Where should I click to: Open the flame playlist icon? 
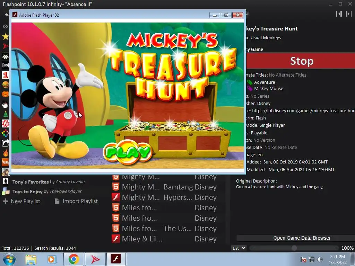[5, 153]
